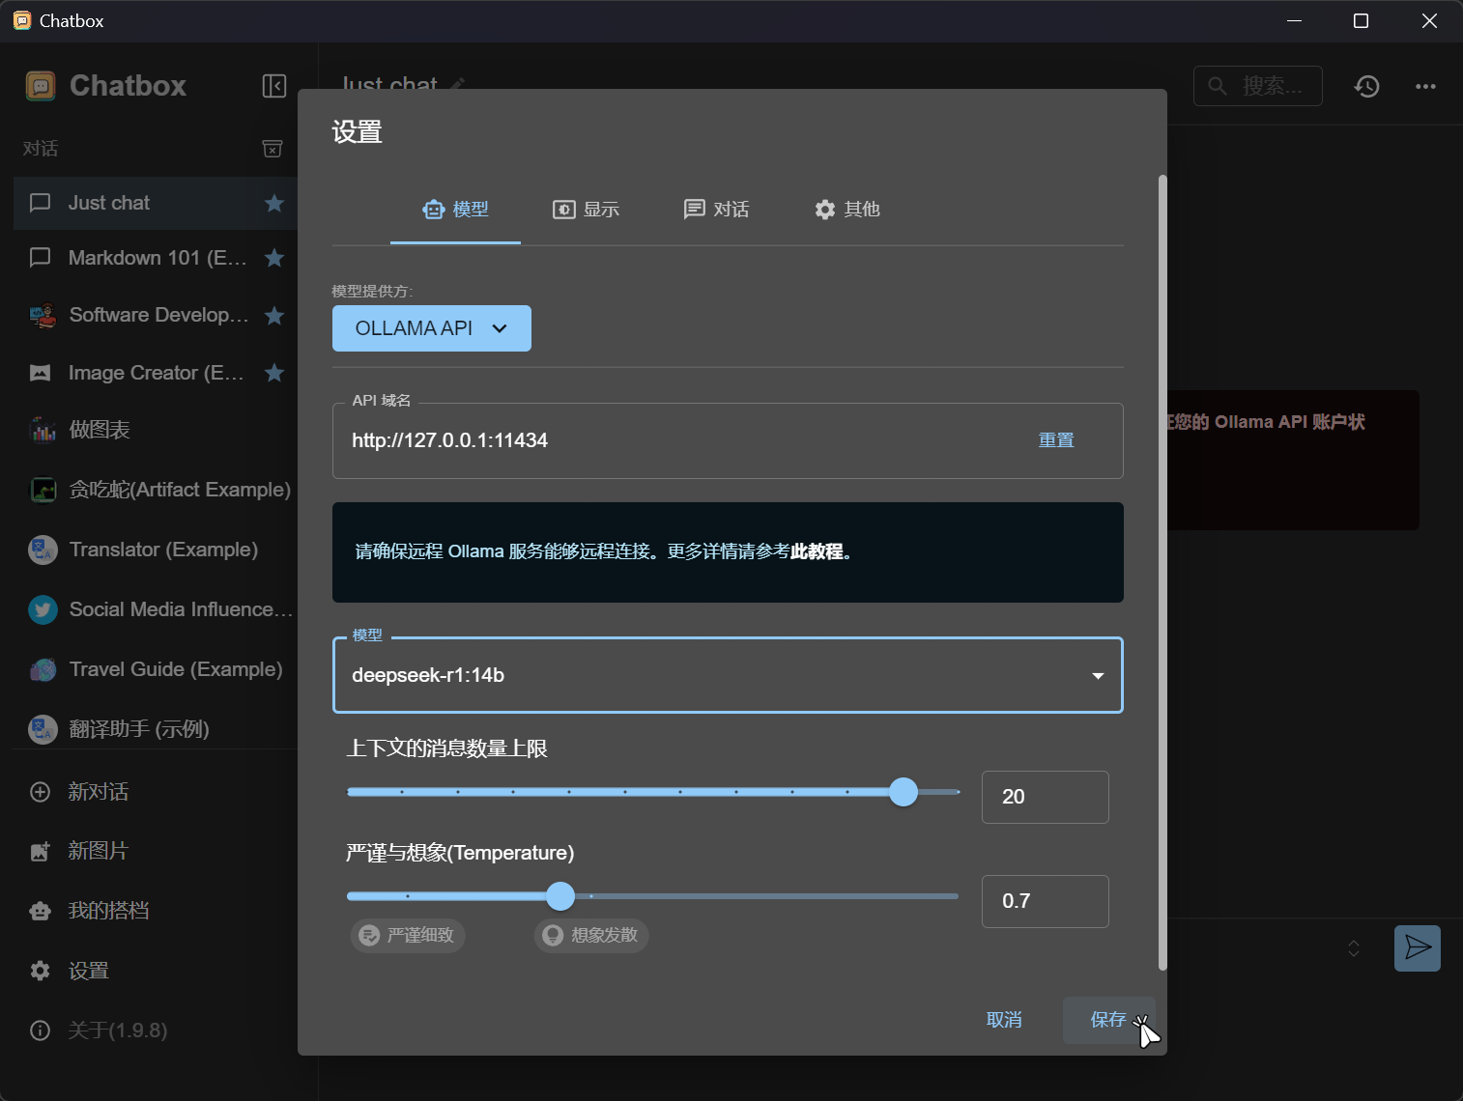Click the 贪吃蛇 Artifact Example icon
This screenshot has height=1101, width=1463.
tap(43, 490)
